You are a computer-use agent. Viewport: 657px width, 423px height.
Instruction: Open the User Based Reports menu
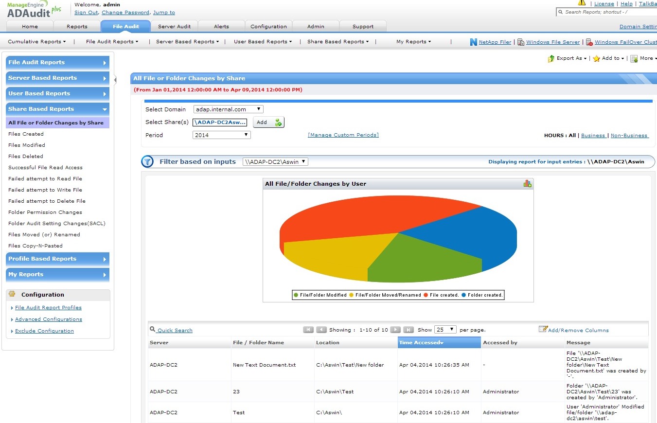pyautogui.click(x=263, y=42)
